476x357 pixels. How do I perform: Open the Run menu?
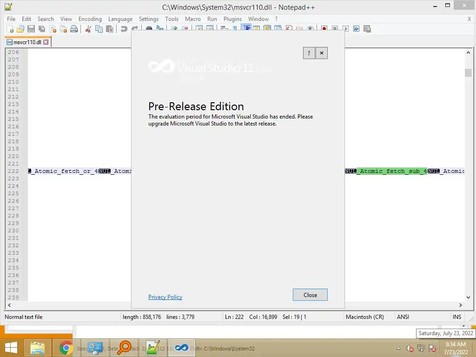coord(212,19)
